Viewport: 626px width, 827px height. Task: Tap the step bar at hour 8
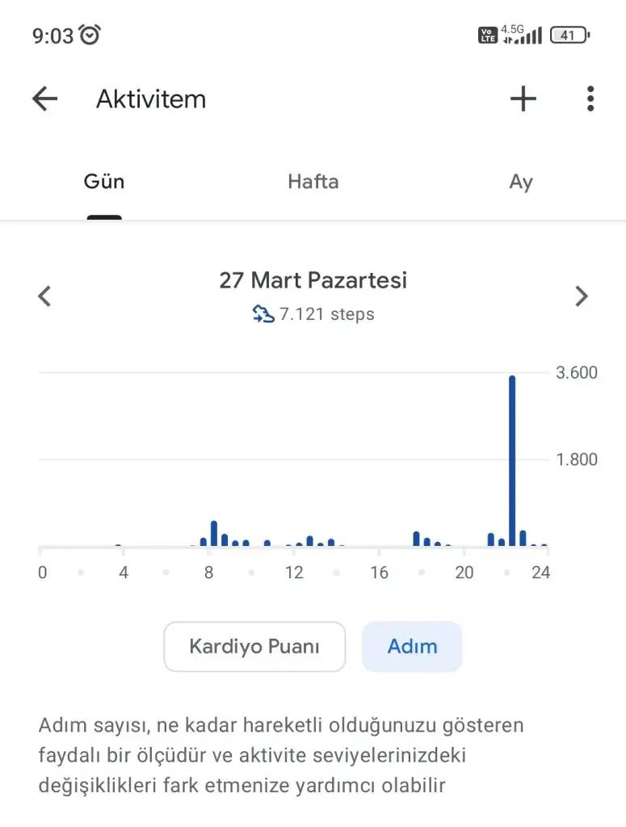point(214,534)
